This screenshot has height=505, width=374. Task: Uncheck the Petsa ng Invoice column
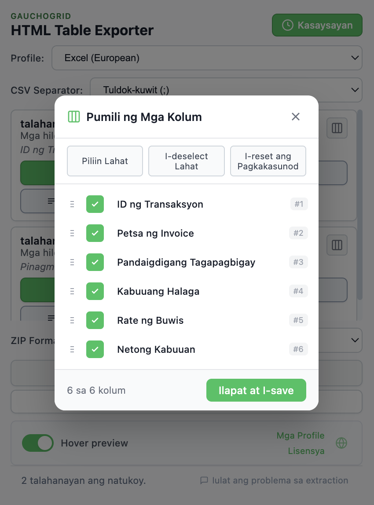pyautogui.click(x=95, y=233)
